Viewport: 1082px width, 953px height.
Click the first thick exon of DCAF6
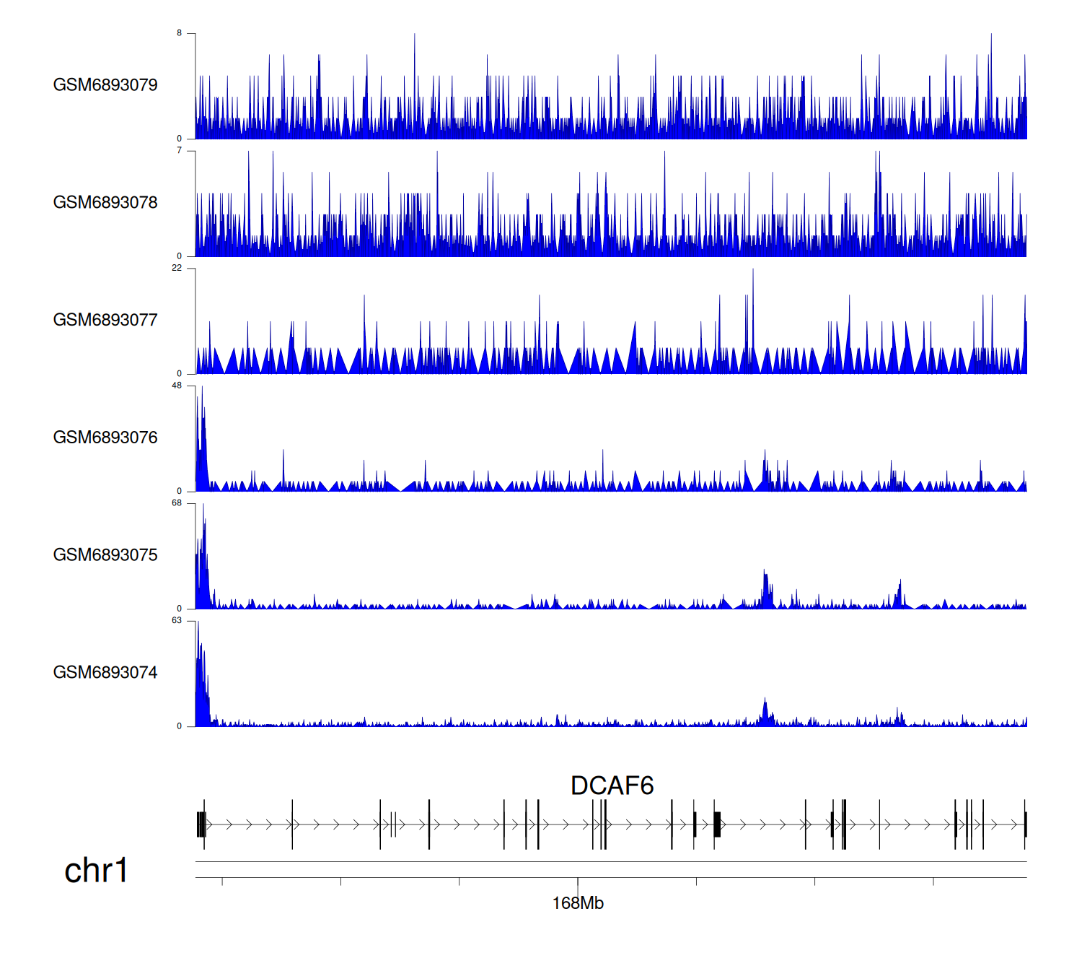point(201,824)
